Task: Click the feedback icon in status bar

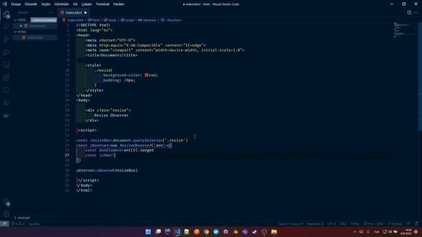Action: (x=409, y=224)
